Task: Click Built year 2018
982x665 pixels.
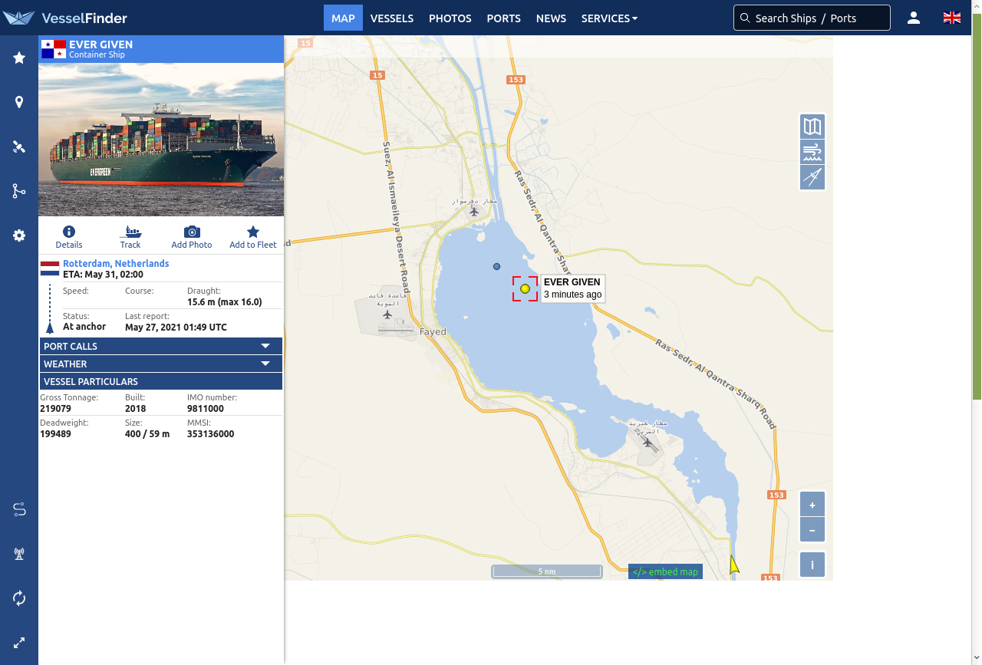Action: tap(135, 409)
